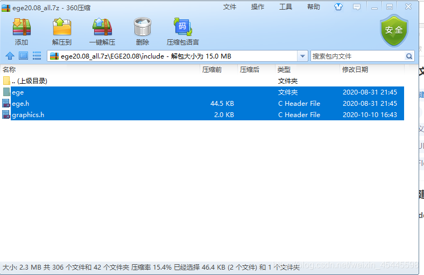Select the graphics.h file name
Viewport: 424px width, 275px height.
pos(28,115)
